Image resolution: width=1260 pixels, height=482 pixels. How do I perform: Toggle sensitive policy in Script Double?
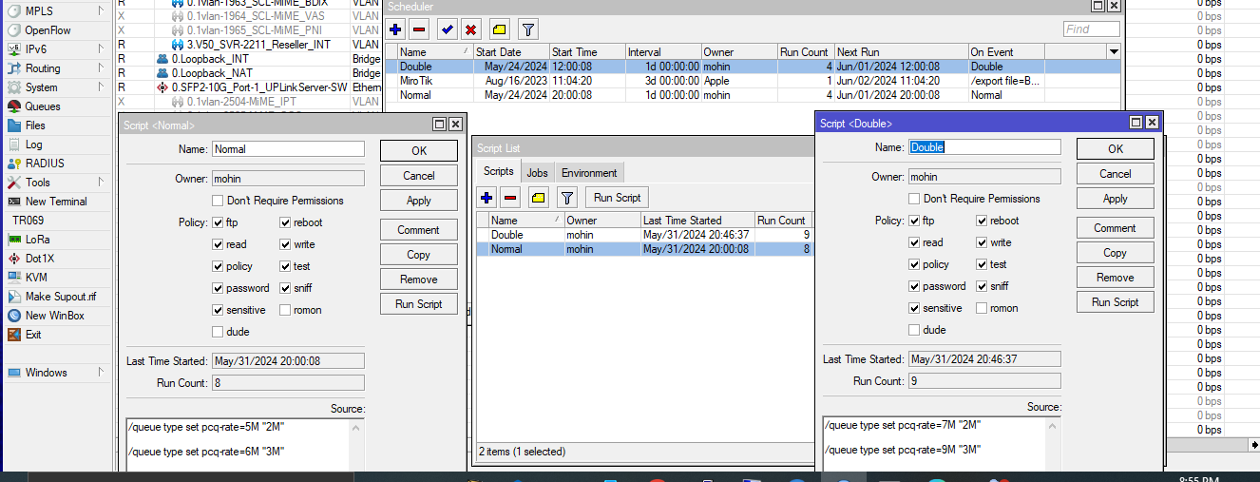coord(914,308)
